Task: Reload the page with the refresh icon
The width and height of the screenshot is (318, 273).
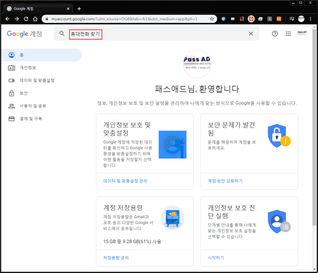Action: pyautogui.click(x=26, y=19)
